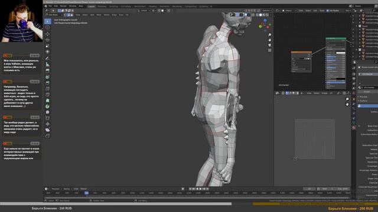Open the Render menu
Image resolution: width=378 pixels, height=212 pixels.
tap(63, 6)
